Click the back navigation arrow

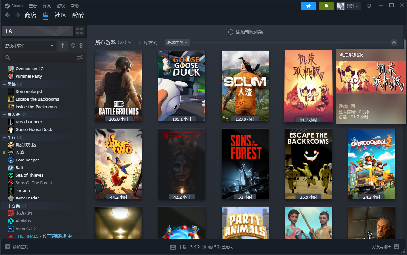pyautogui.click(x=8, y=15)
